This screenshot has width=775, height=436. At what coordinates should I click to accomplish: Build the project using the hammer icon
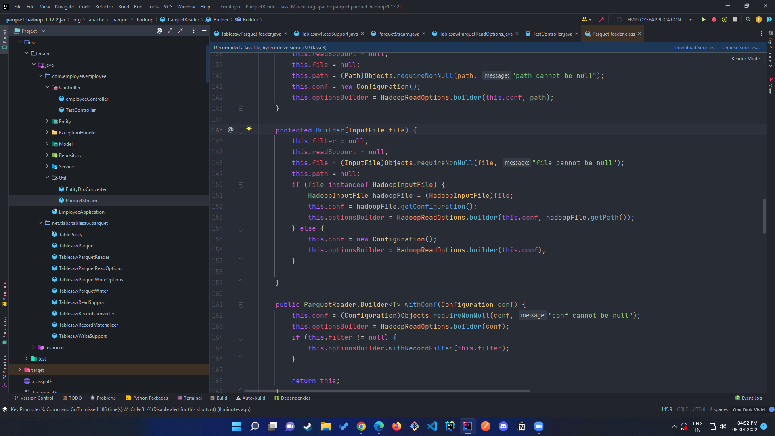tap(602, 19)
